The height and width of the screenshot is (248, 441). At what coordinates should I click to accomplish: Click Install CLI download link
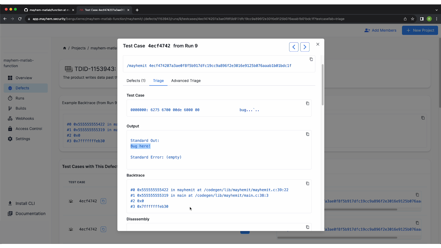pos(21,203)
